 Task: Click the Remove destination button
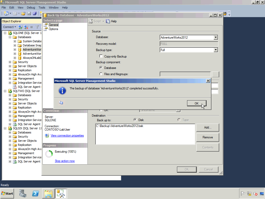(208, 137)
